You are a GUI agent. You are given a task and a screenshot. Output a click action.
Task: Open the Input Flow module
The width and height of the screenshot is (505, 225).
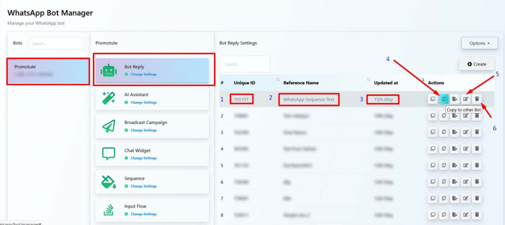point(152,210)
